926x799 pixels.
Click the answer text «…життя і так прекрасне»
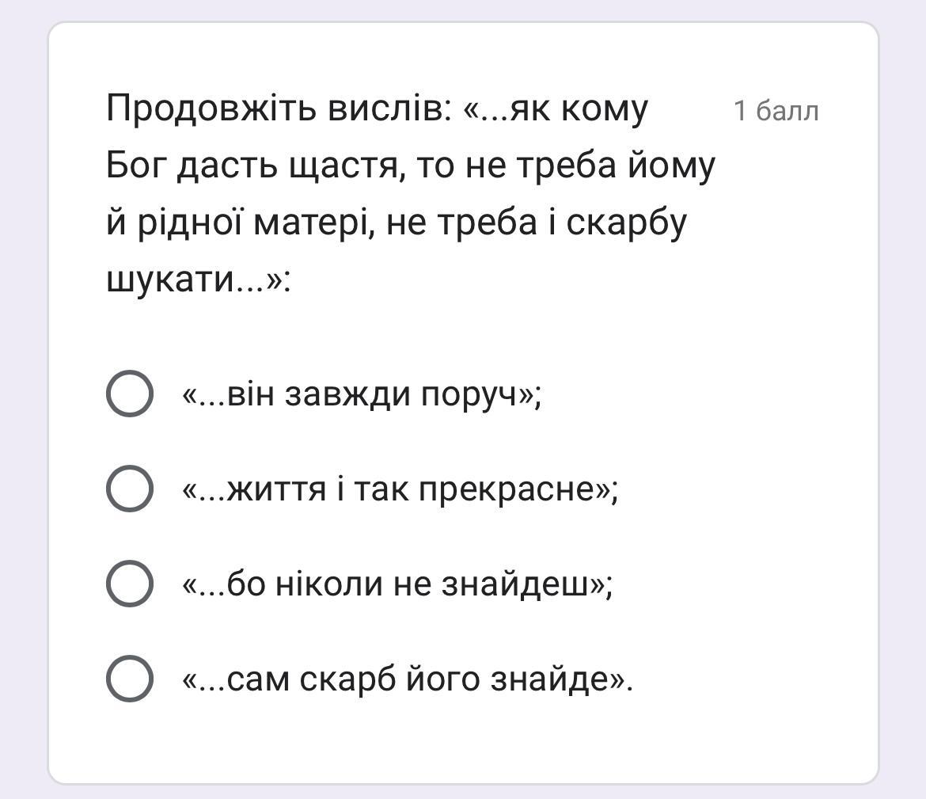(x=400, y=489)
